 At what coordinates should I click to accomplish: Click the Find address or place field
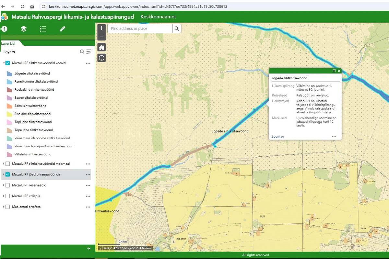coord(140,28)
